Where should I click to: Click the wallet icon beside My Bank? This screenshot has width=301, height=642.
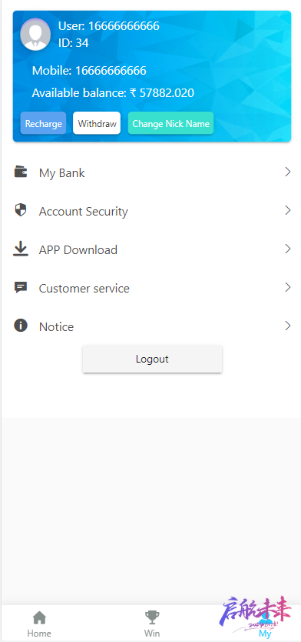[x=21, y=172]
